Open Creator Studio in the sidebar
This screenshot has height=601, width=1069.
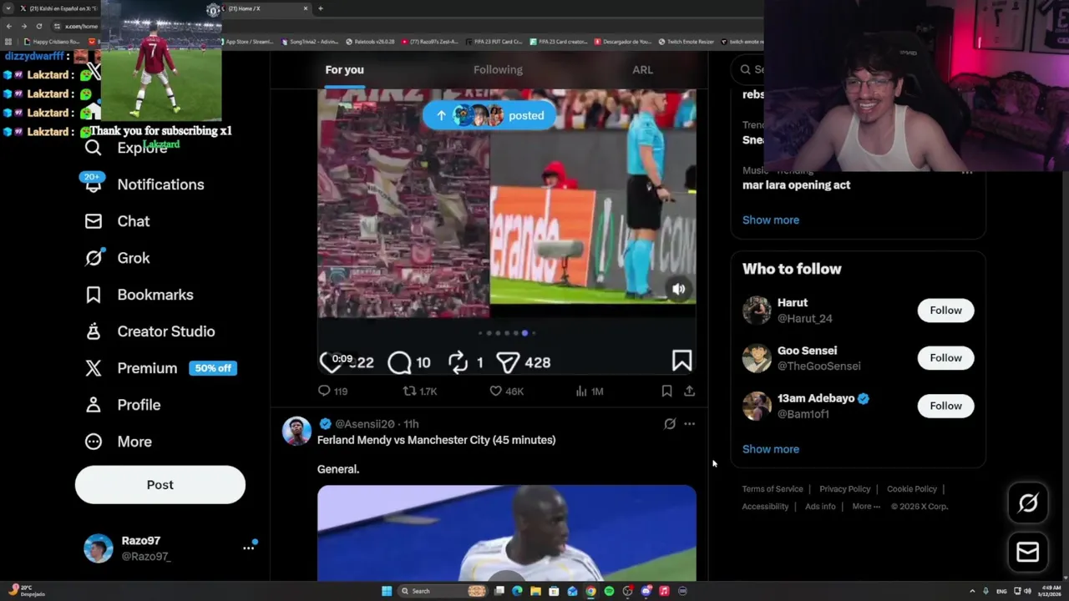pyautogui.click(x=149, y=331)
